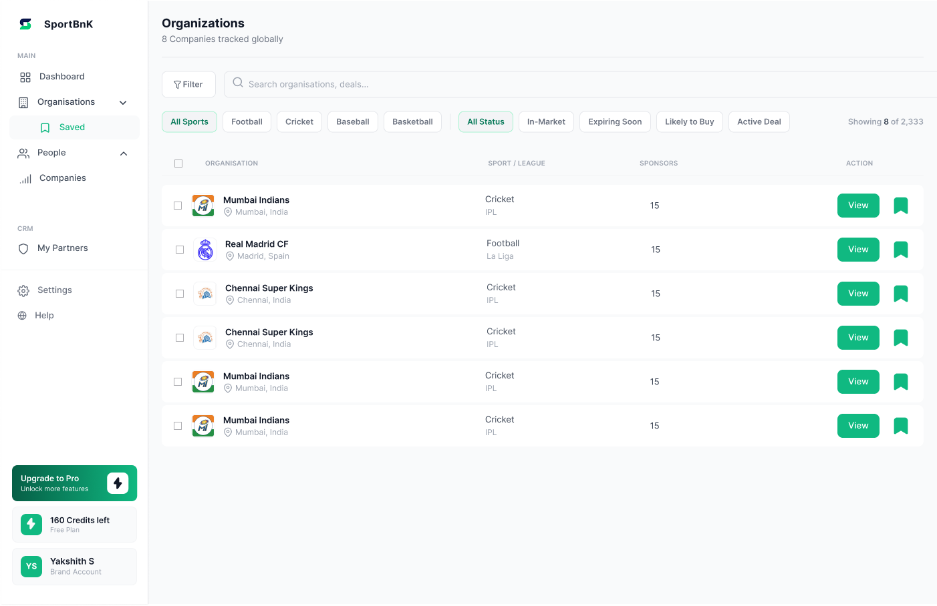Open the Saved organisations page

(x=74, y=127)
